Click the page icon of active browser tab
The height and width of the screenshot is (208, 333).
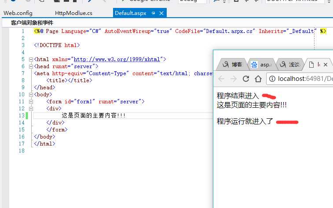[311, 65]
